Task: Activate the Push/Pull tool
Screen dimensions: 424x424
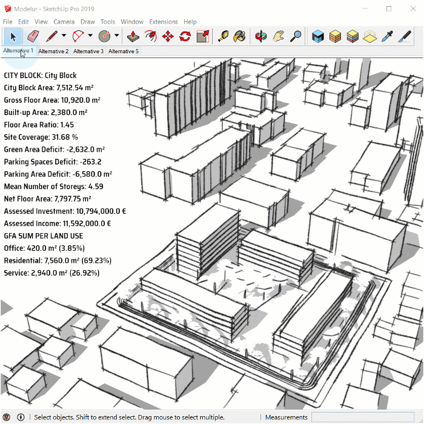Action: click(x=134, y=36)
